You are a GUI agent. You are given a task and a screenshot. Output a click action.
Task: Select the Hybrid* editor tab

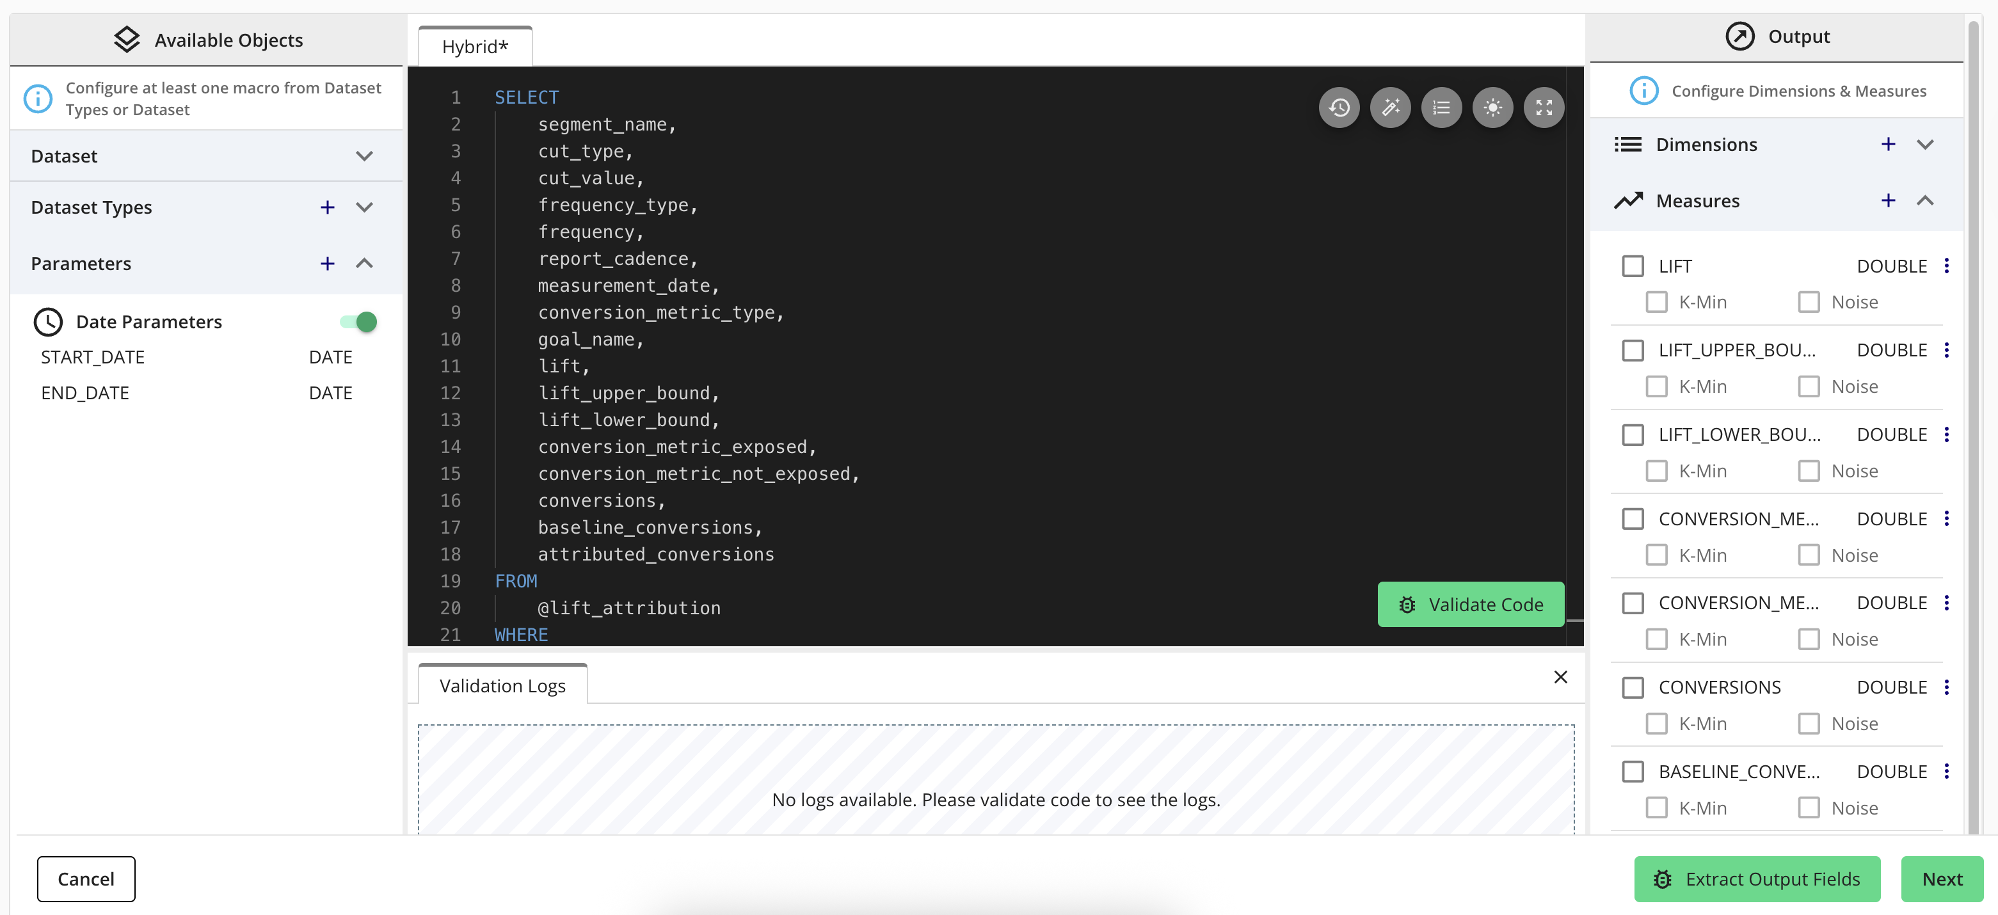[475, 47]
